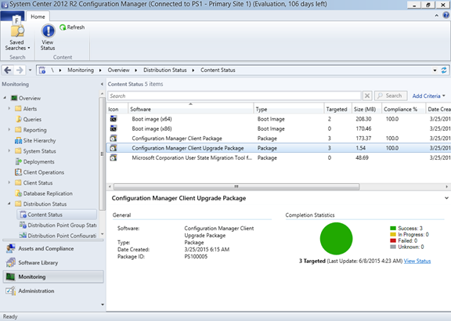Expand the Reporting tree node
Screen dimensions: 451x321
coord(9,130)
